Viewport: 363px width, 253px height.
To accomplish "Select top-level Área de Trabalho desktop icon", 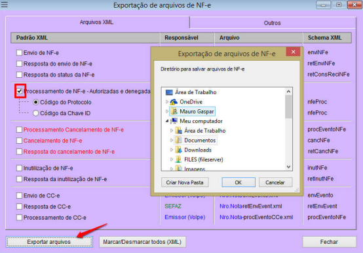I will (x=169, y=92).
